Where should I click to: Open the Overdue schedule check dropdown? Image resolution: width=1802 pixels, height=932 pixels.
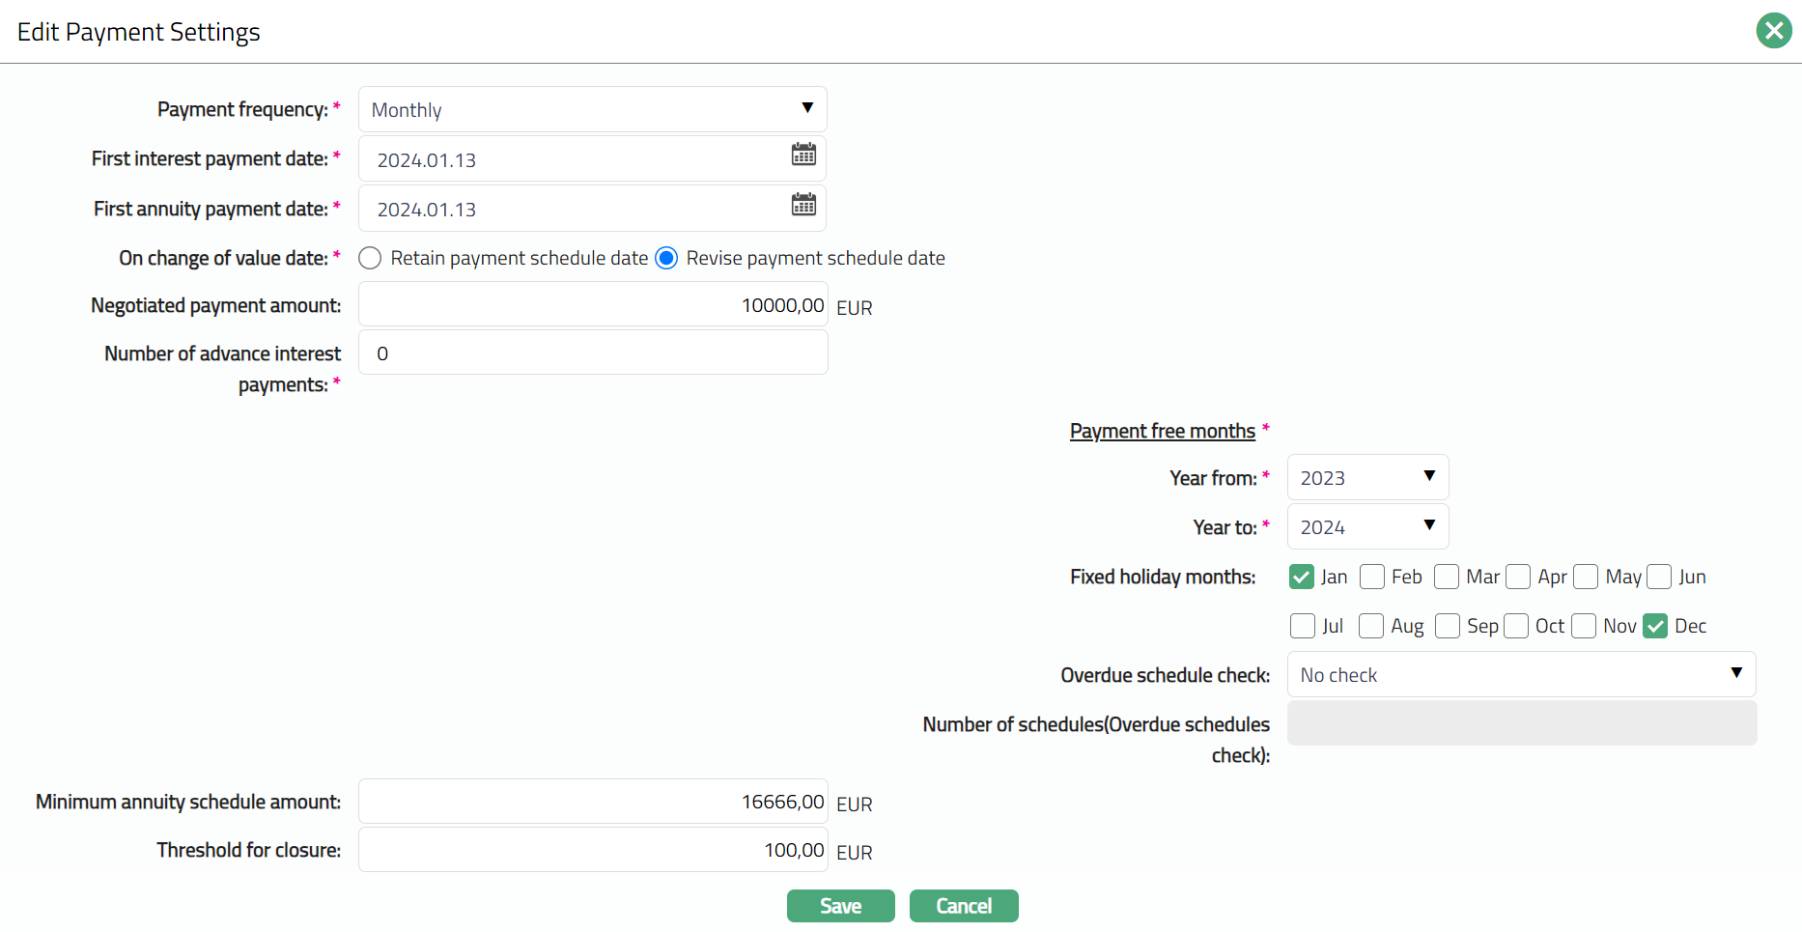(1521, 674)
